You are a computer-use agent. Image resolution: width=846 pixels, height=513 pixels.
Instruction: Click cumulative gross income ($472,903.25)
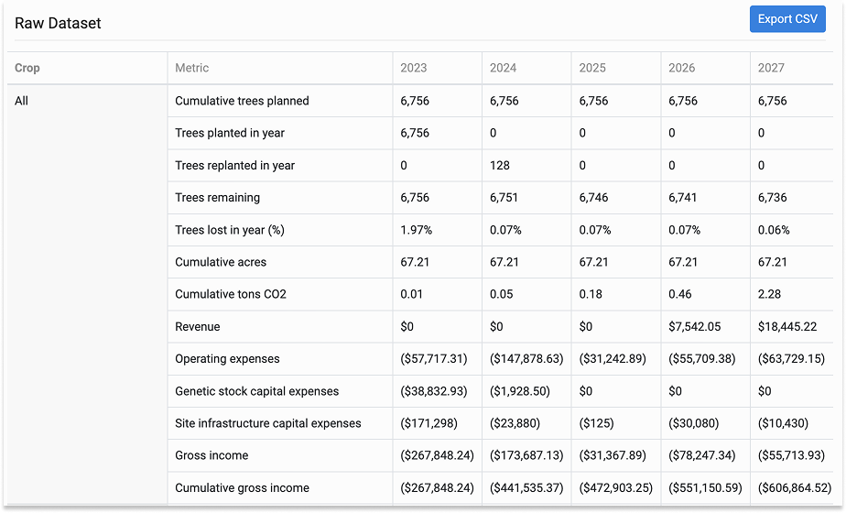coord(615,488)
